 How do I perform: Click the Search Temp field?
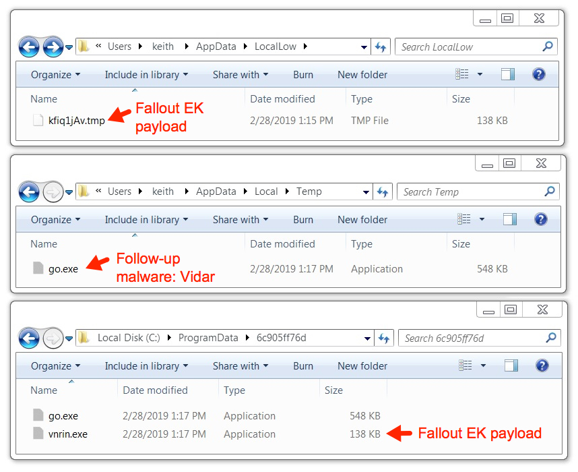click(478, 192)
